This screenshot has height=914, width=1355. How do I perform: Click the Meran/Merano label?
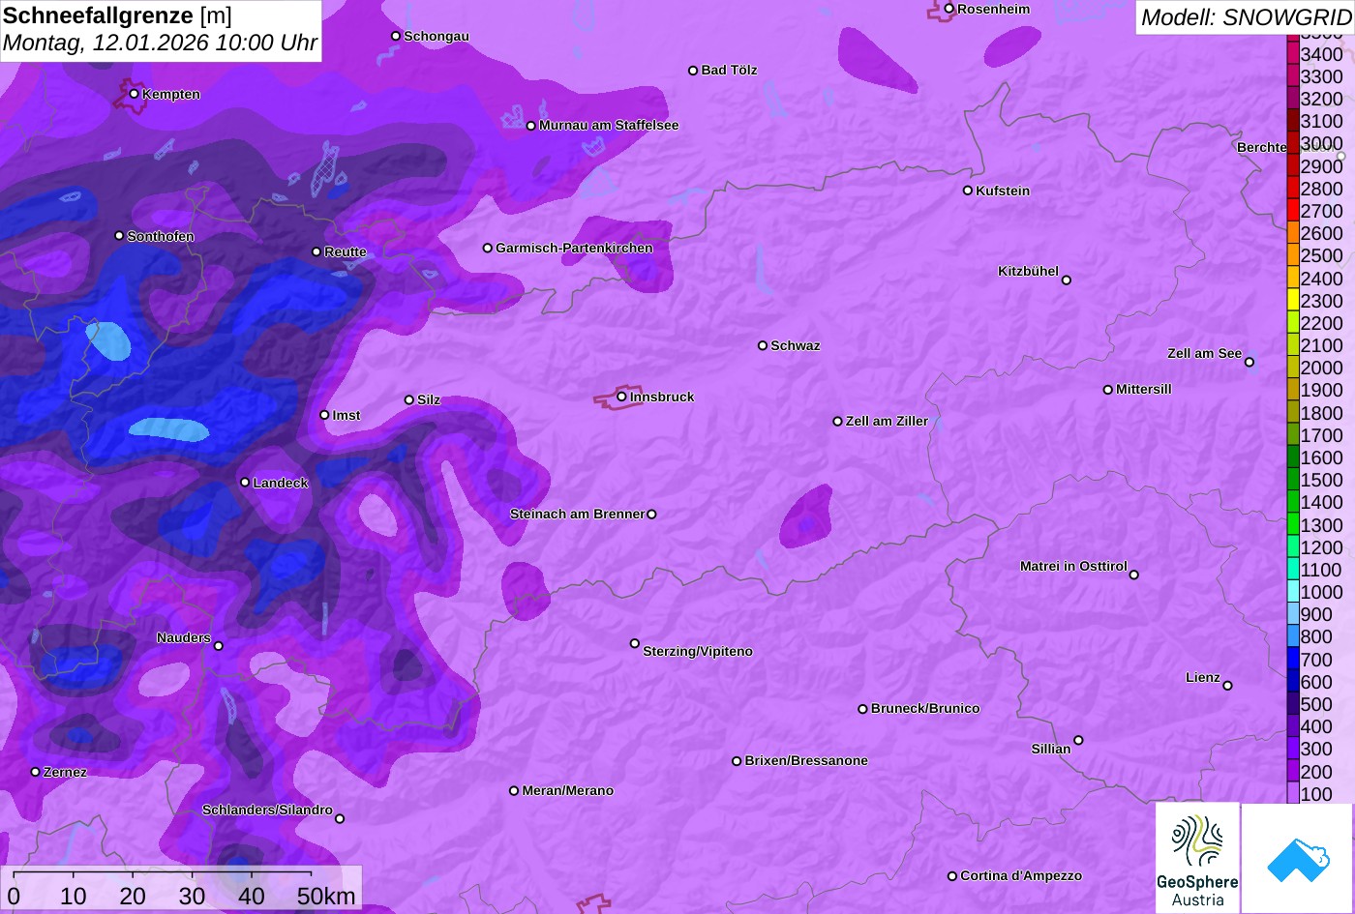(568, 790)
